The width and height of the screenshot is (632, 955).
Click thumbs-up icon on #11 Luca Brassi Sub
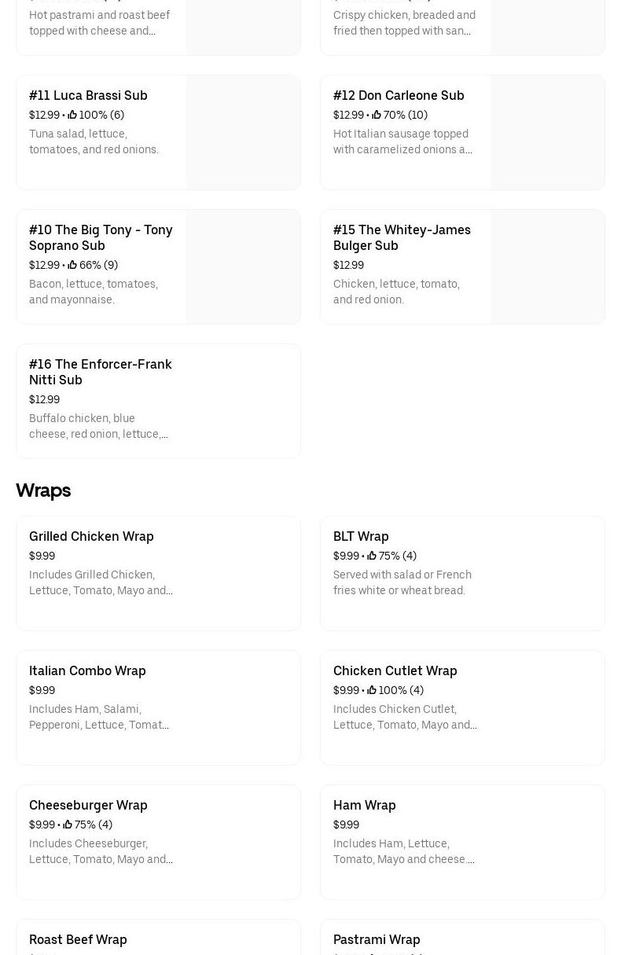pyautogui.click(x=72, y=115)
